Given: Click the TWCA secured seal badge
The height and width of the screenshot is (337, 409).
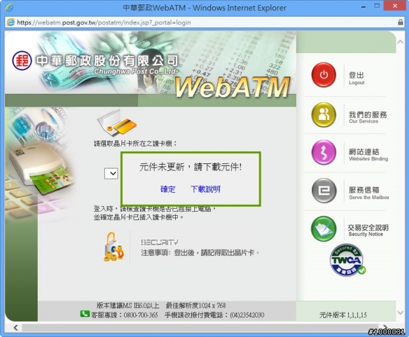Looking at the screenshot, I should tap(348, 260).
